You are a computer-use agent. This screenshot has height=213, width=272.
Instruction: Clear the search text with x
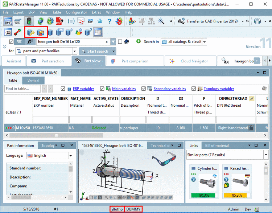(x=107, y=42)
